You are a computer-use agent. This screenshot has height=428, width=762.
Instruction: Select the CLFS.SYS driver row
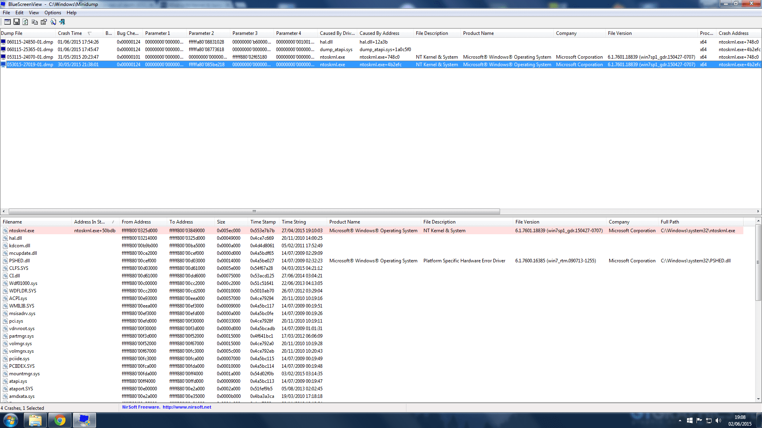tap(372, 268)
